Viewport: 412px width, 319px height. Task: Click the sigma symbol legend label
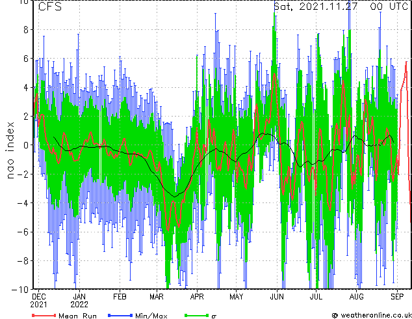coord(214,316)
